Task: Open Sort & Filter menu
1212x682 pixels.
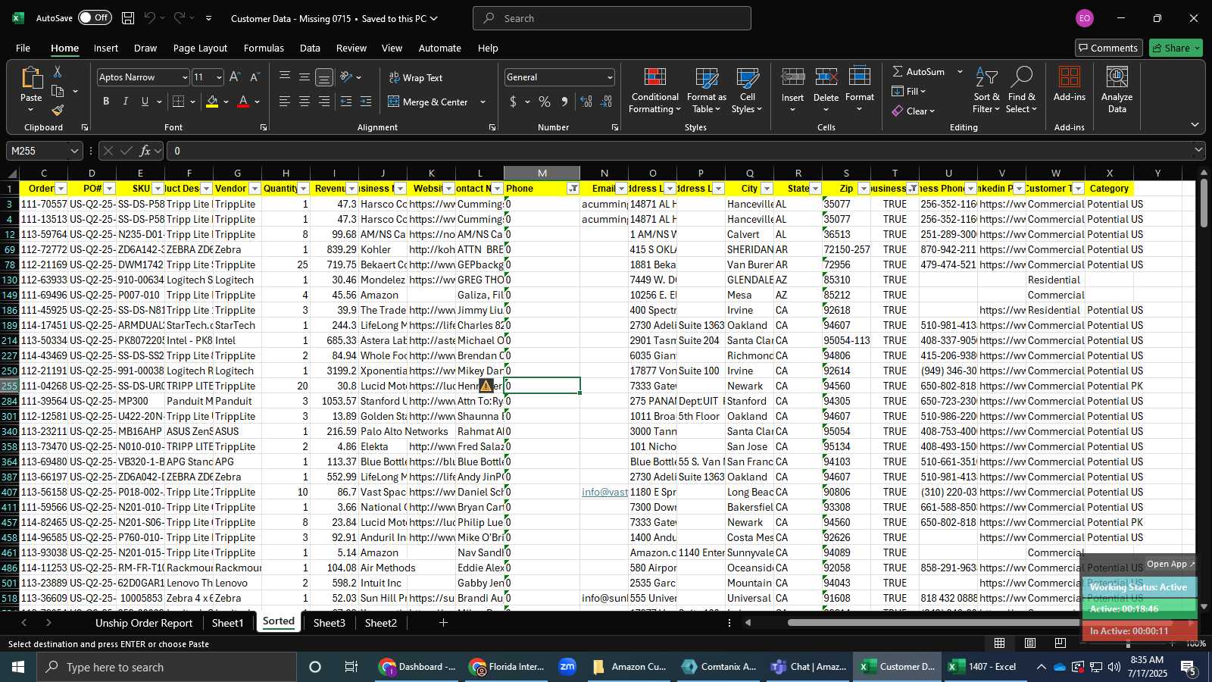Action: (x=986, y=90)
